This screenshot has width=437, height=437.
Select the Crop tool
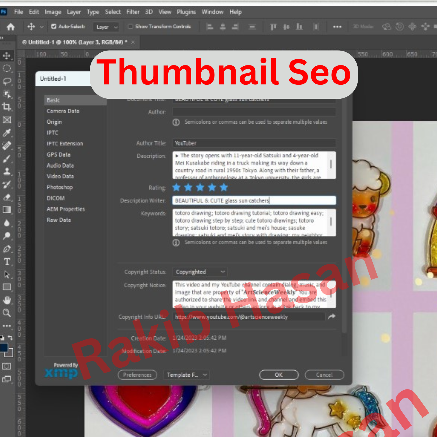7,107
